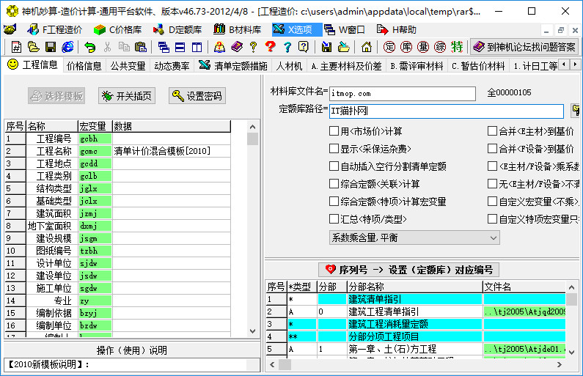Click the Internet Explorer toolbar icon

pos(67,46)
